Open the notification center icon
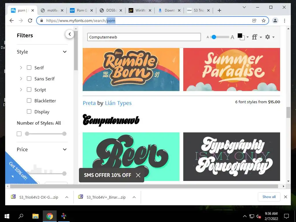Viewport: 296px width, 222px height. tap(286, 216)
